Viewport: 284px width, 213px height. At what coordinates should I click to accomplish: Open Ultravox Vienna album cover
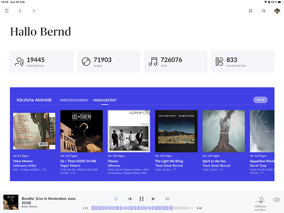tap(129, 131)
